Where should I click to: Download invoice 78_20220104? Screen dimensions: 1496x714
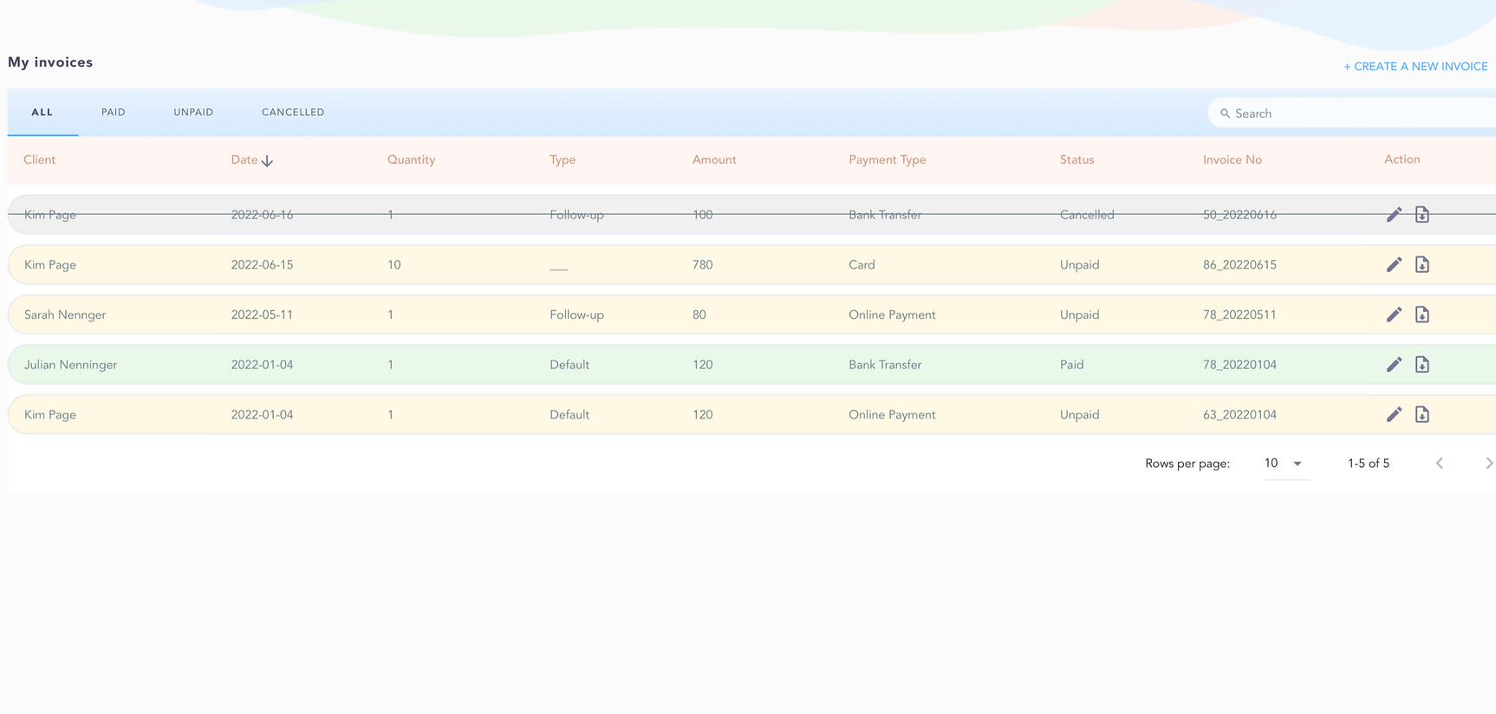pyautogui.click(x=1422, y=364)
